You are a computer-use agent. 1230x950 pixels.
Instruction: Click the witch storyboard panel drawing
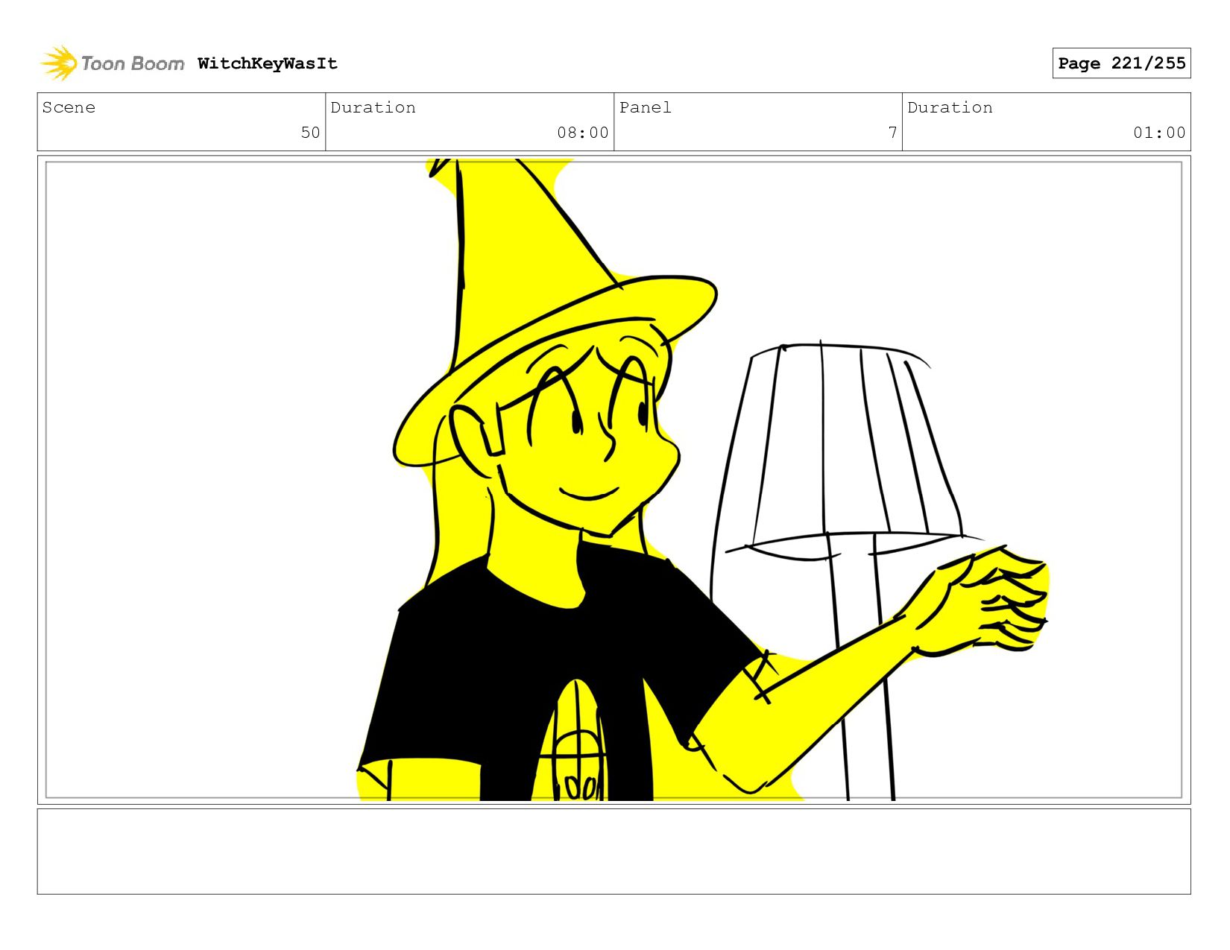(614, 480)
